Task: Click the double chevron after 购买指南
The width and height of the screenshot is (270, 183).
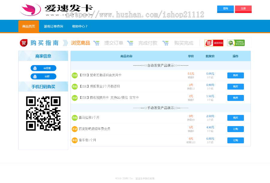Action: click(65, 43)
